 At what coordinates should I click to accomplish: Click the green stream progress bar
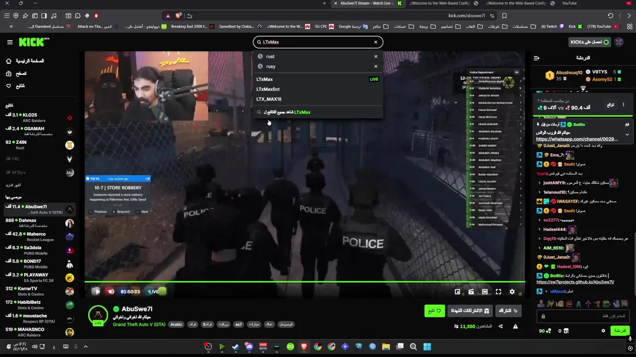coord(305,282)
